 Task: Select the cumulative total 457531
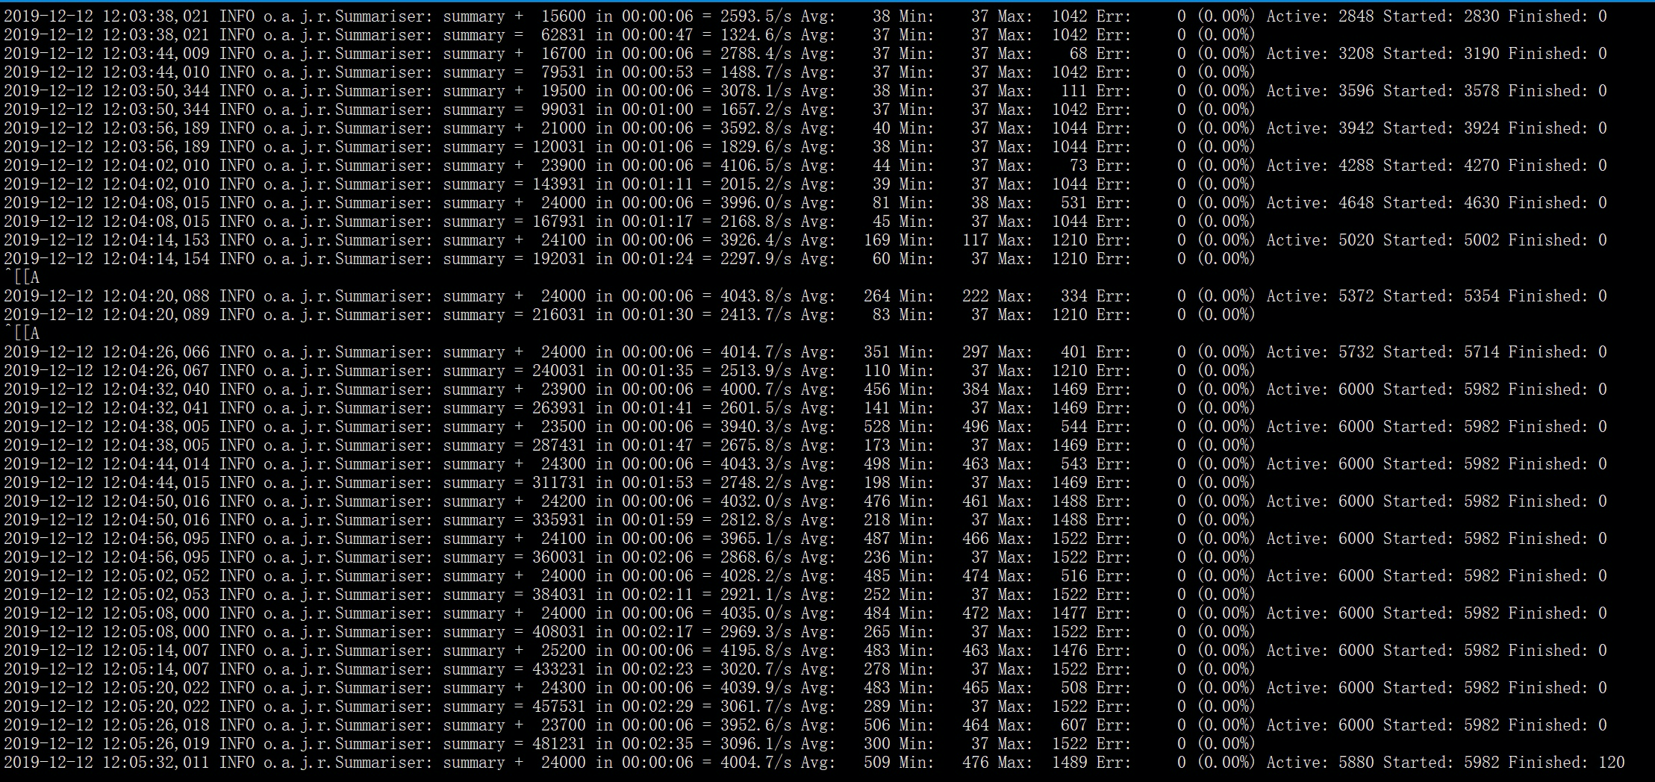tap(559, 707)
